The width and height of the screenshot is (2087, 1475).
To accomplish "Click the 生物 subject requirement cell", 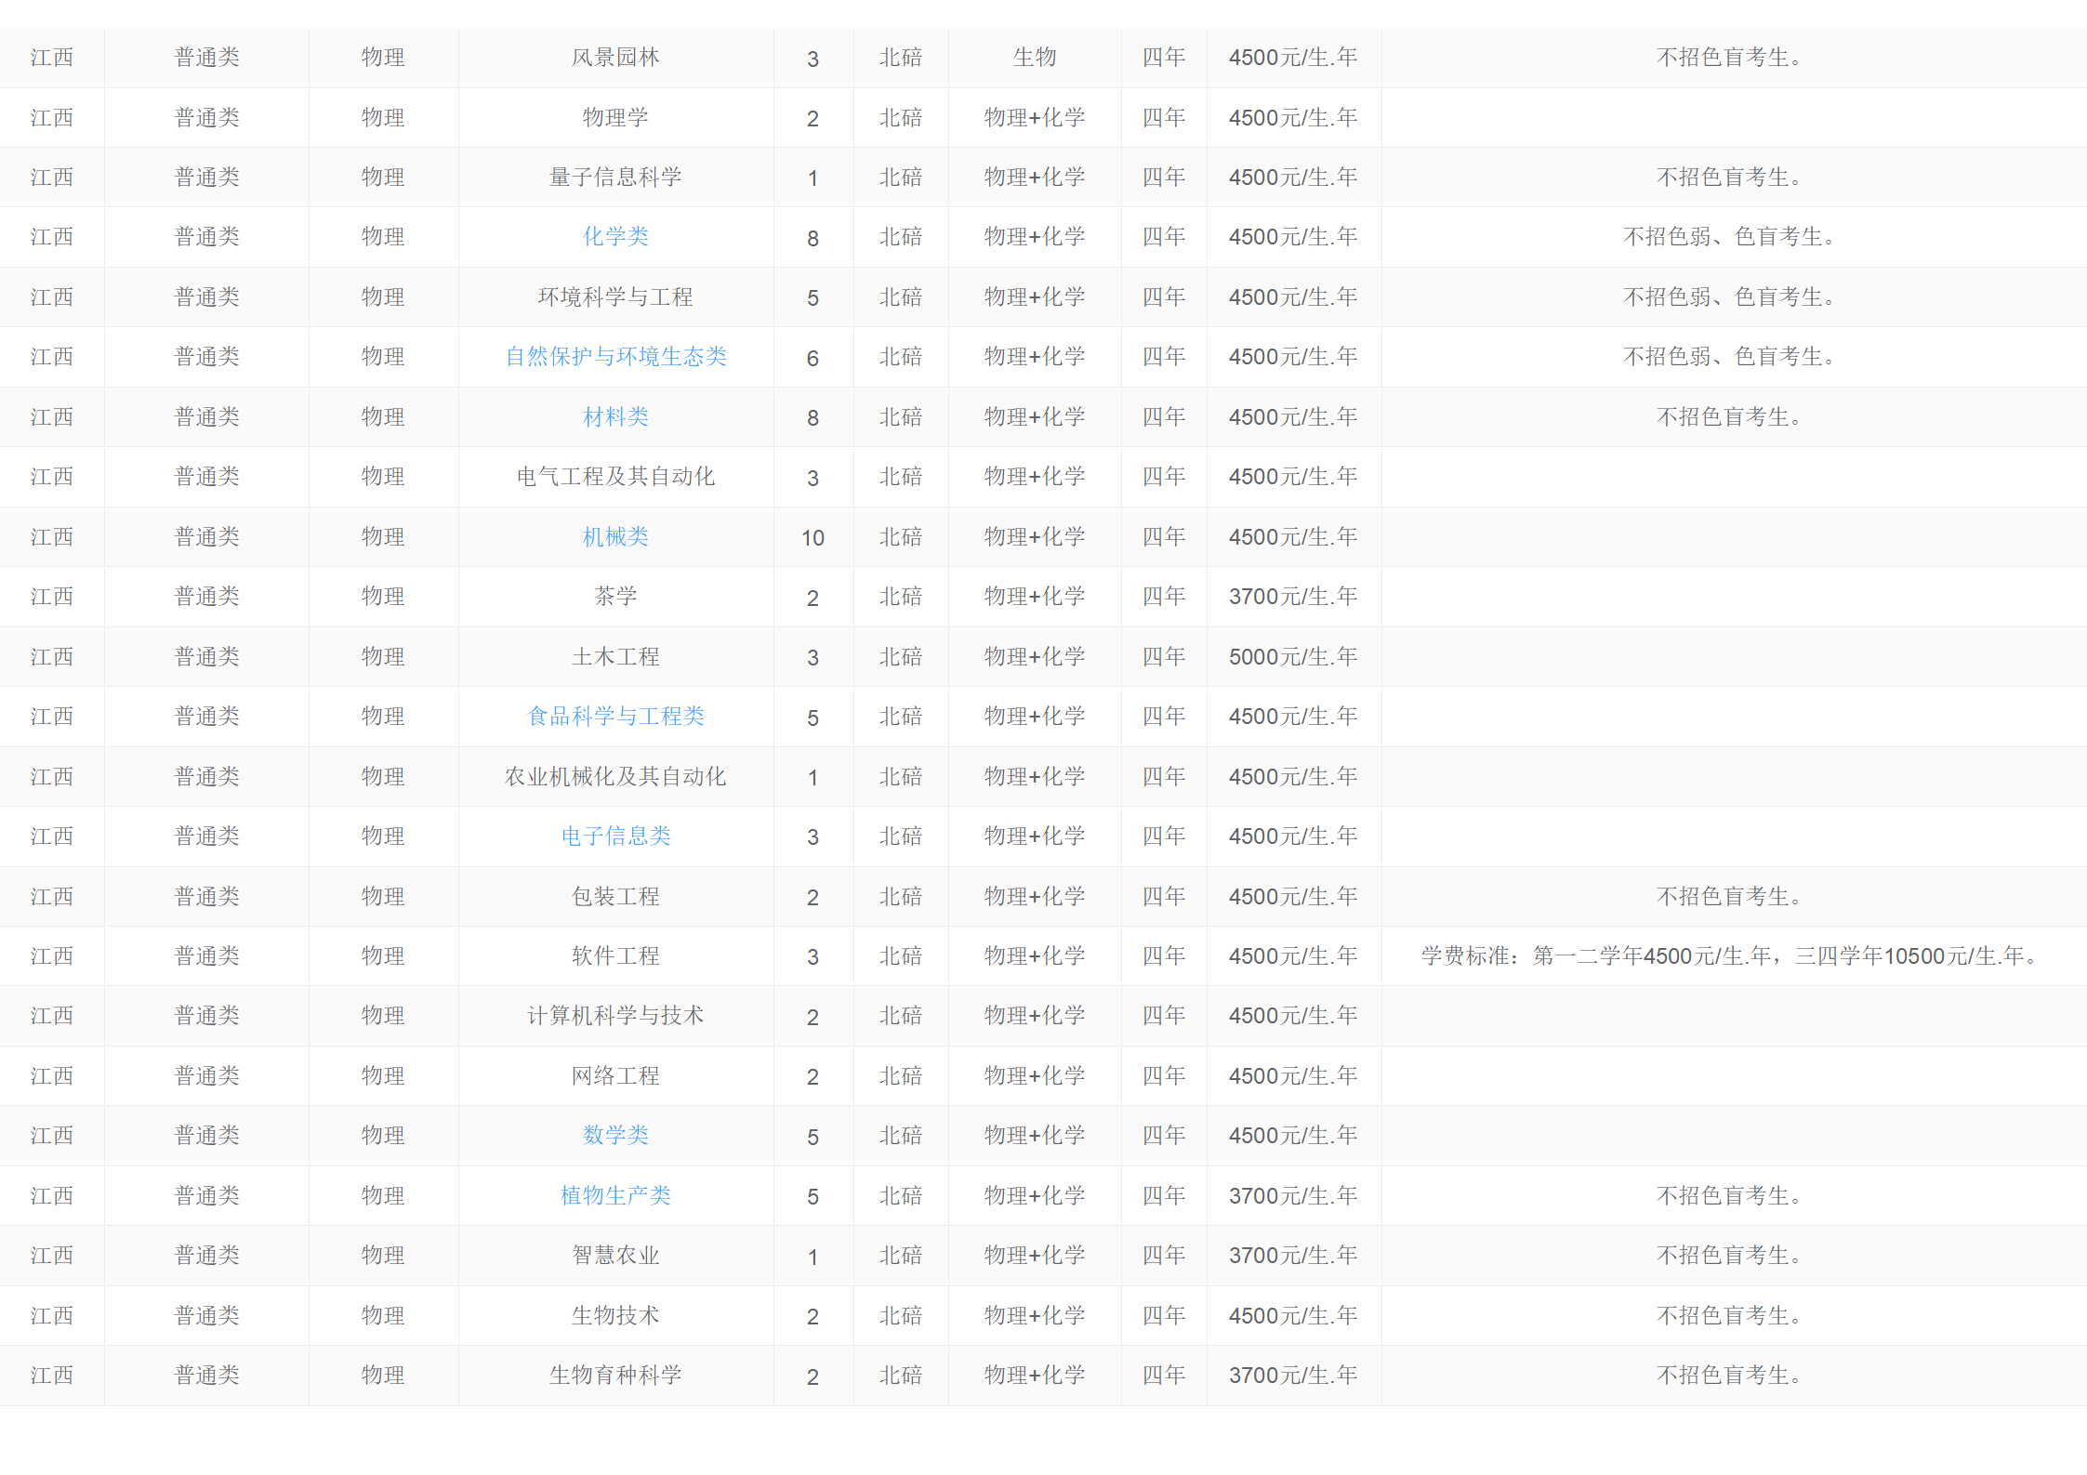I will tap(1035, 58).
